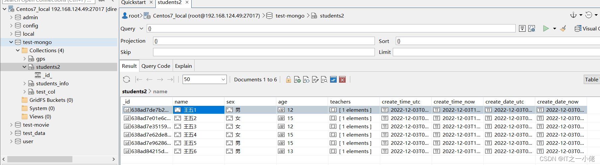Image resolution: width=600 pixels, height=165 pixels.
Task: Click test-mongo in the breadcrumb
Action: [290, 16]
